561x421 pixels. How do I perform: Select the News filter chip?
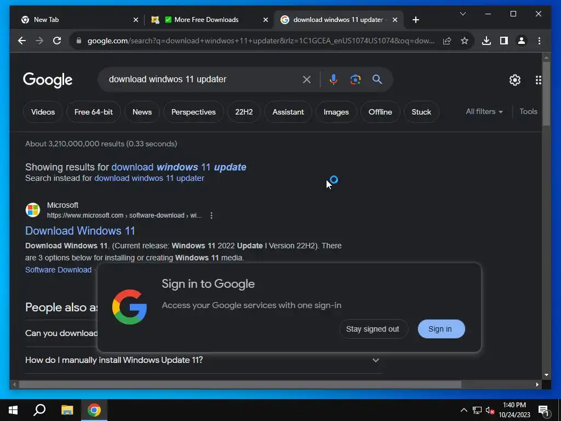pos(142,112)
